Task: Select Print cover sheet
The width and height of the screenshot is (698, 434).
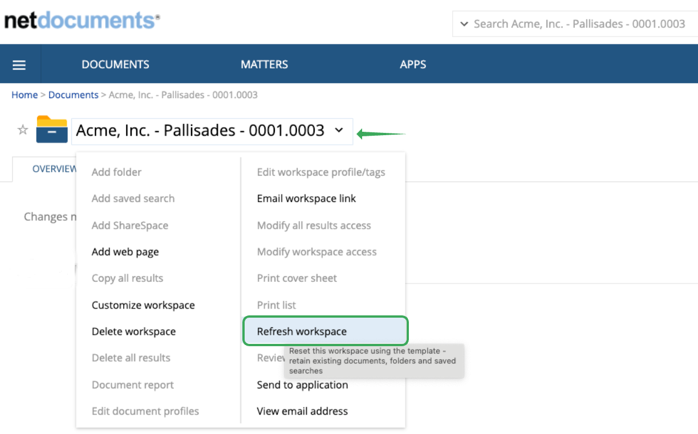Action: tap(297, 278)
